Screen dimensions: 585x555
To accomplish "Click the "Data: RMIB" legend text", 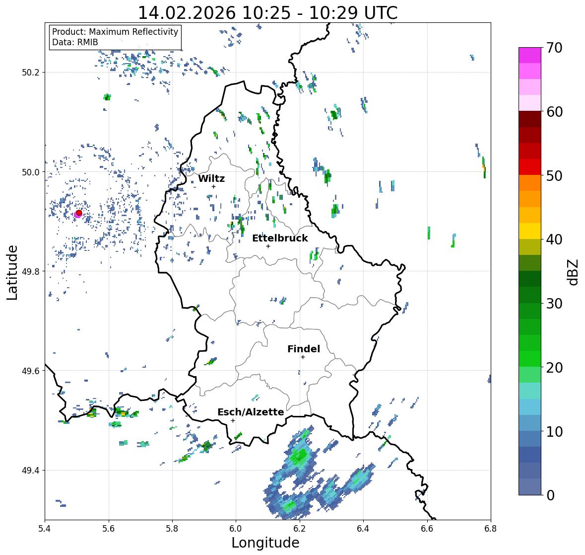I will (x=75, y=42).
